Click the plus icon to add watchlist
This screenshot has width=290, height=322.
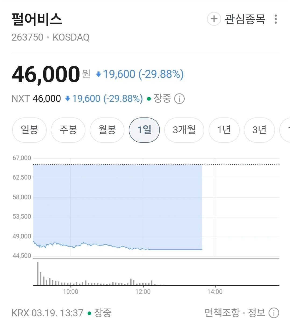click(x=214, y=19)
